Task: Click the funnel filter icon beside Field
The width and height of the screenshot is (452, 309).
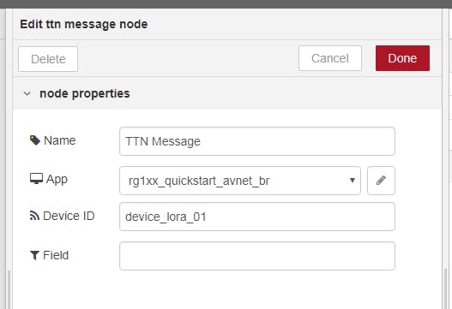Action: [34, 255]
